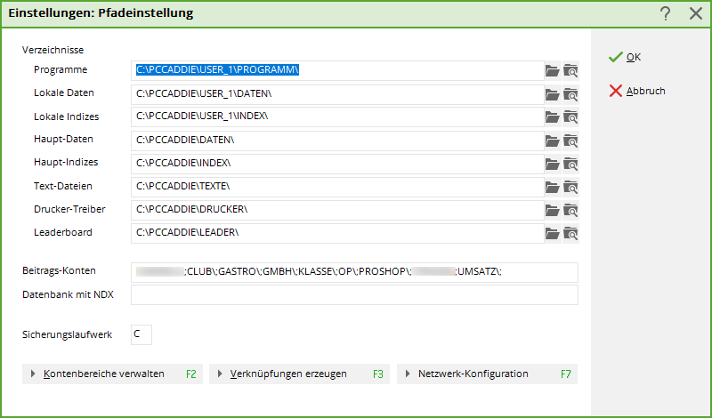The width and height of the screenshot is (712, 418).
Task: Search folder icon in Programme row
Action: click(x=570, y=71)
